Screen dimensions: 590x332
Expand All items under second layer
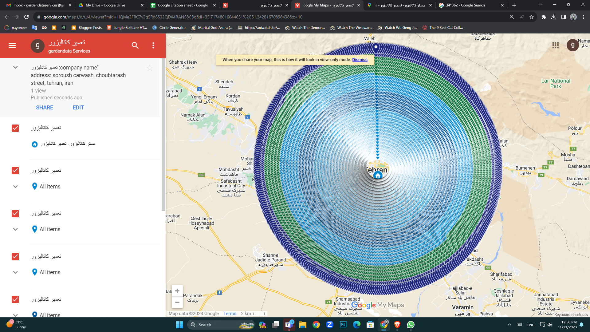coord(15,187)
